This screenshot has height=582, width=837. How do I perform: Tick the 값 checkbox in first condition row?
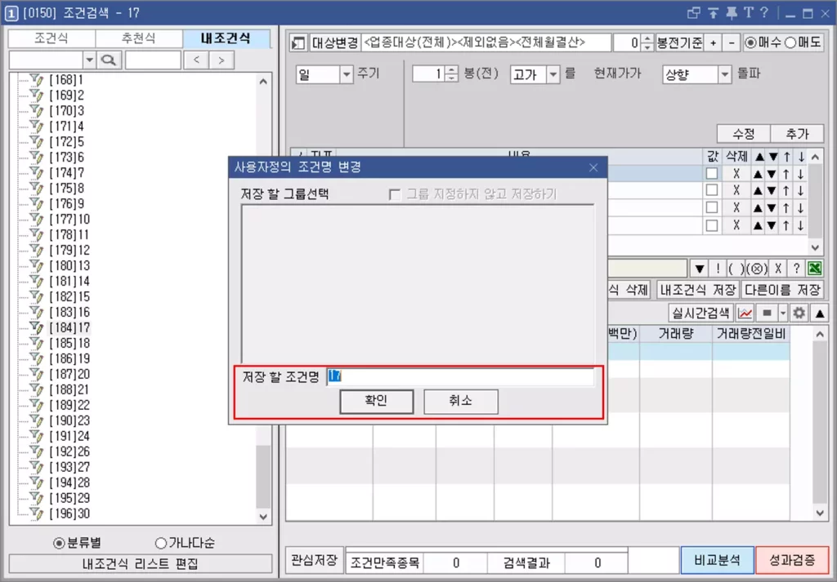(712, 174)
